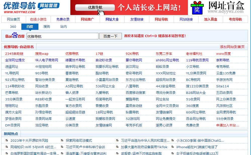Click the 百度一下 search button

point(111,36)
